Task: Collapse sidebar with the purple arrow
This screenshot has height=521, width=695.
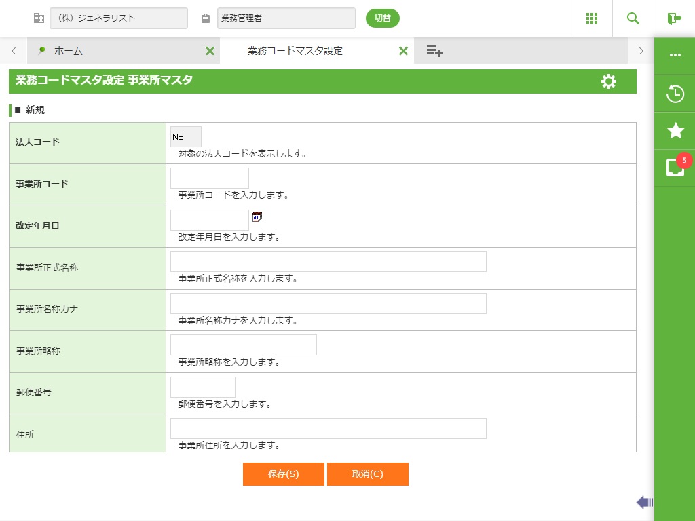Action: (644, 502)
